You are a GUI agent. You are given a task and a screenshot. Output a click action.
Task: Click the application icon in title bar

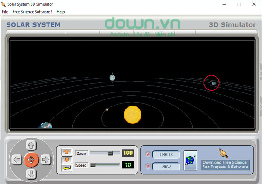3,4
